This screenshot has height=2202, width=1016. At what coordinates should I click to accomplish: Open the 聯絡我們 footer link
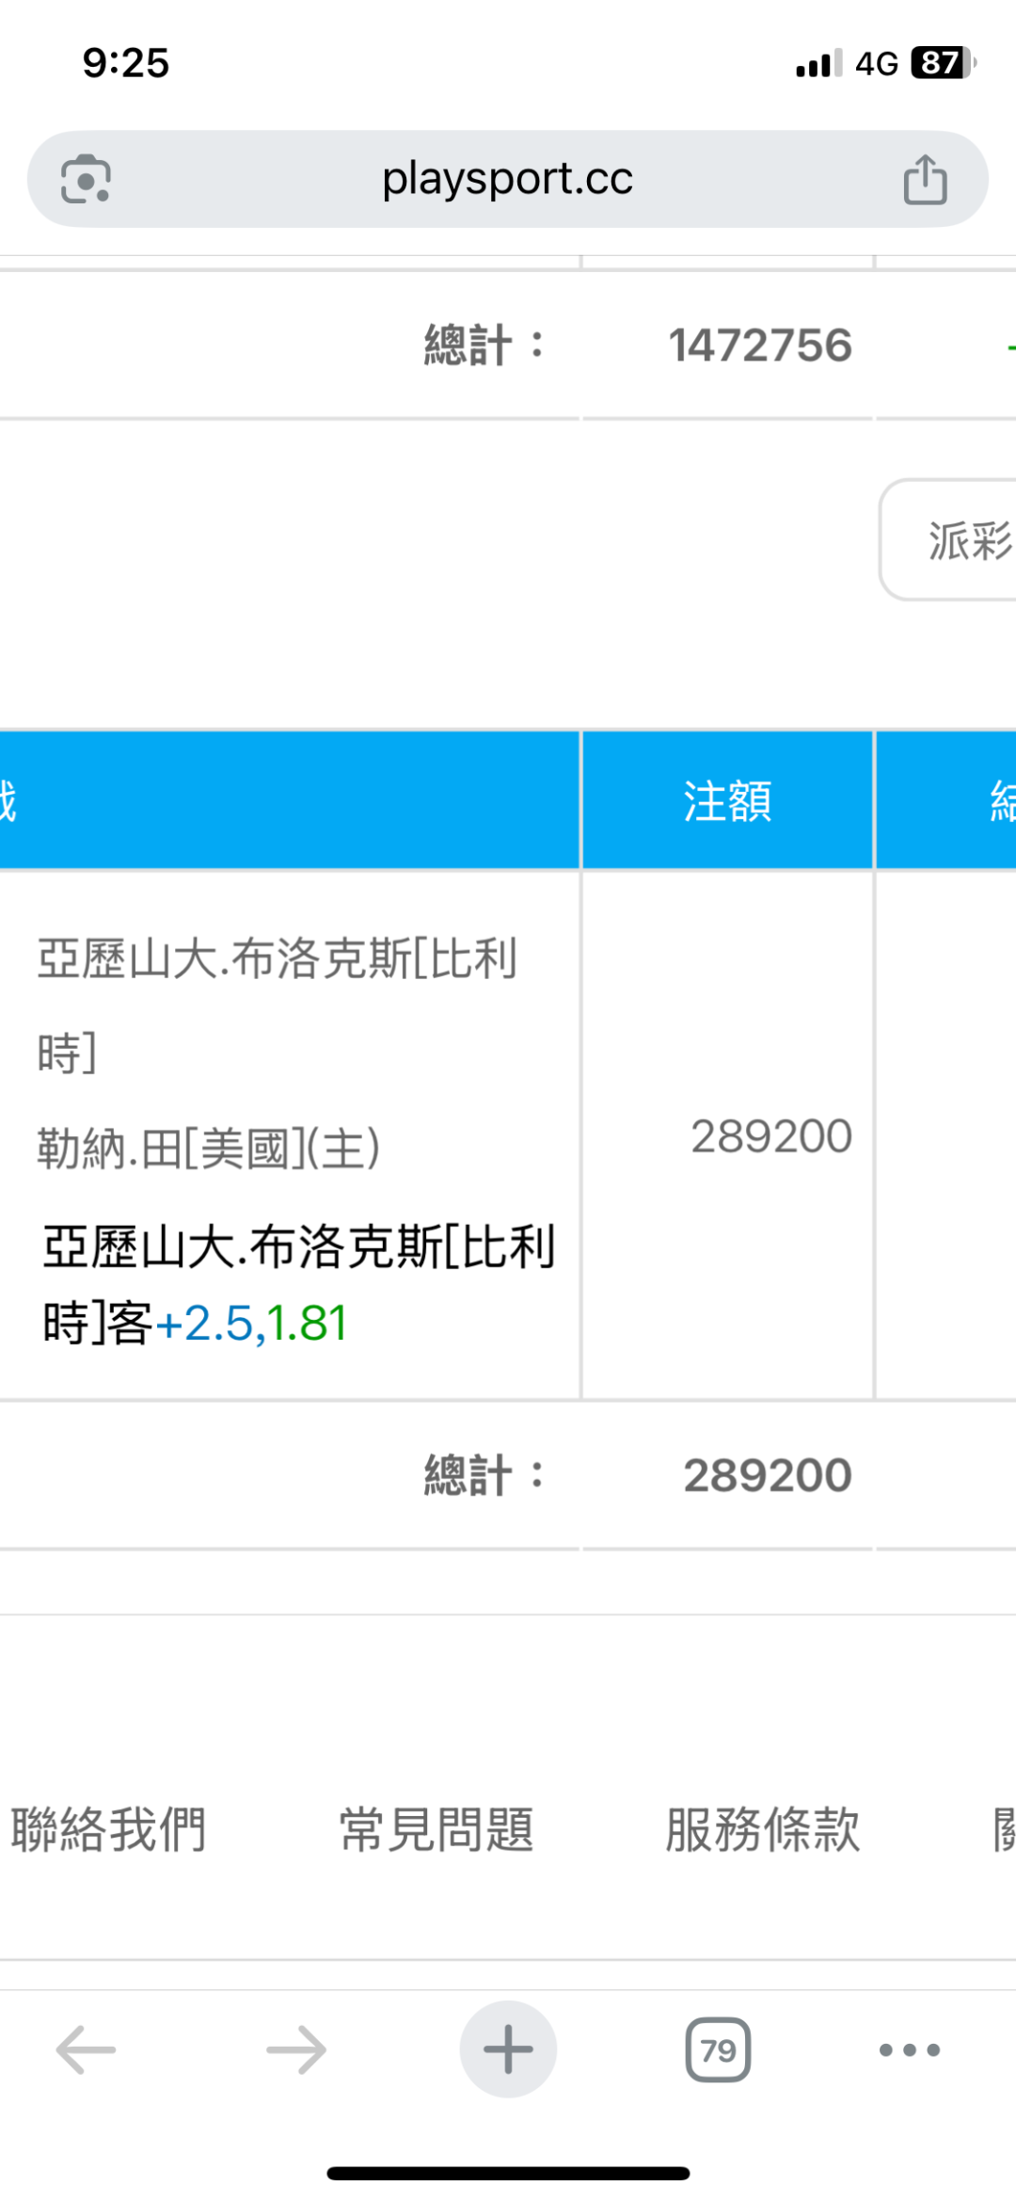click(109, 1830)
